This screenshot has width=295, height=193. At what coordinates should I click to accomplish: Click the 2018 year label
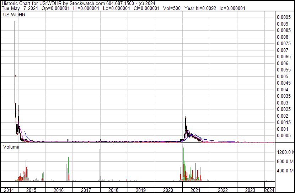point(113,190)
